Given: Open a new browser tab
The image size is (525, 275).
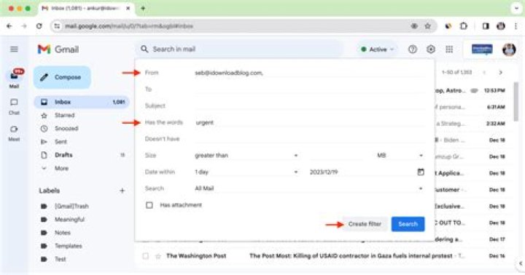Looking at the screenshot, I should [x=143, y=8].
